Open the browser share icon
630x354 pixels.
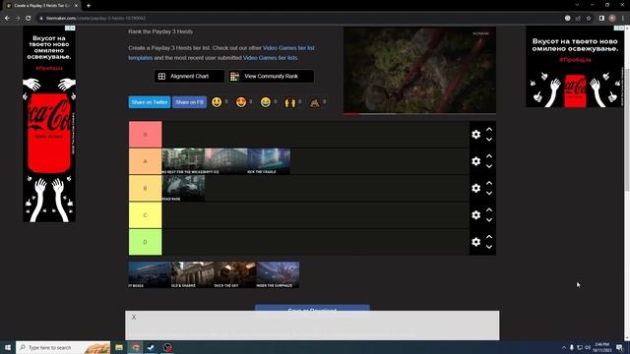tap(578, 18)
